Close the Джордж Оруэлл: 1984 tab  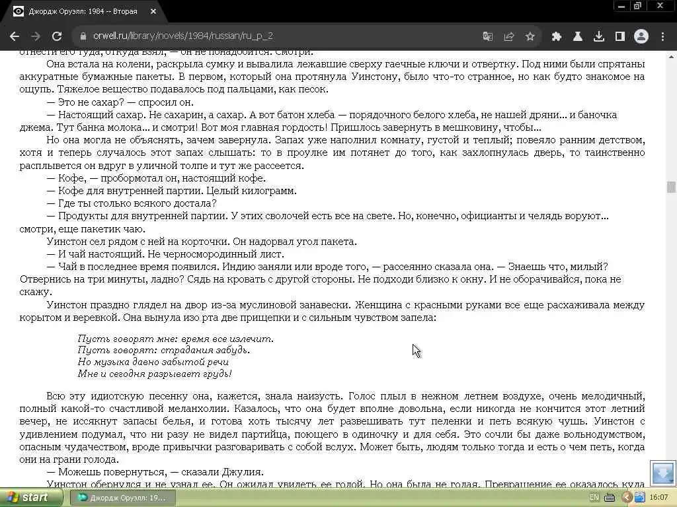[x=153, y=12]
